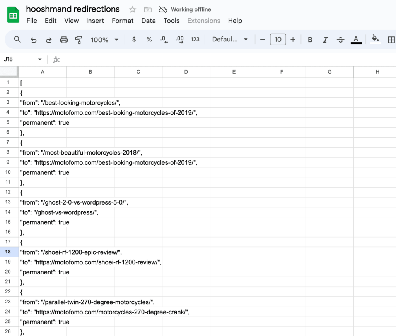Select the to URL cell in row 9
This screenshot has width=396, height=336.
click(x=43, y=162)
